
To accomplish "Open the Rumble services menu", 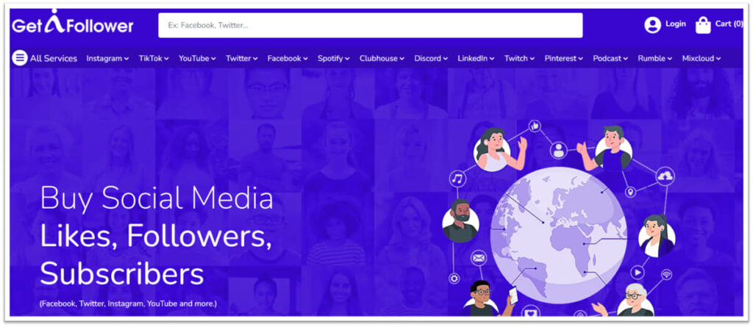I will coord(655,59).
